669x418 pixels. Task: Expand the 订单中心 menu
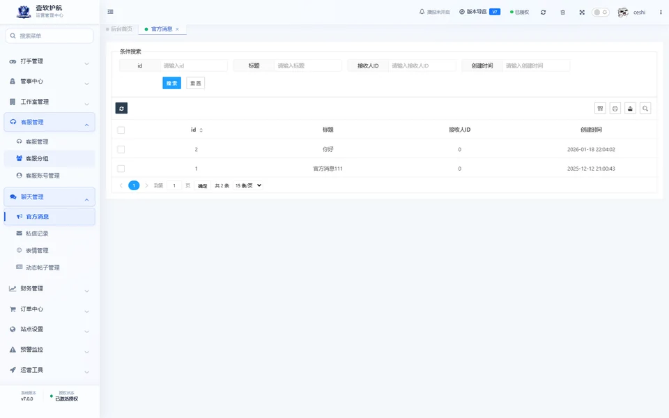coord(49,309)
